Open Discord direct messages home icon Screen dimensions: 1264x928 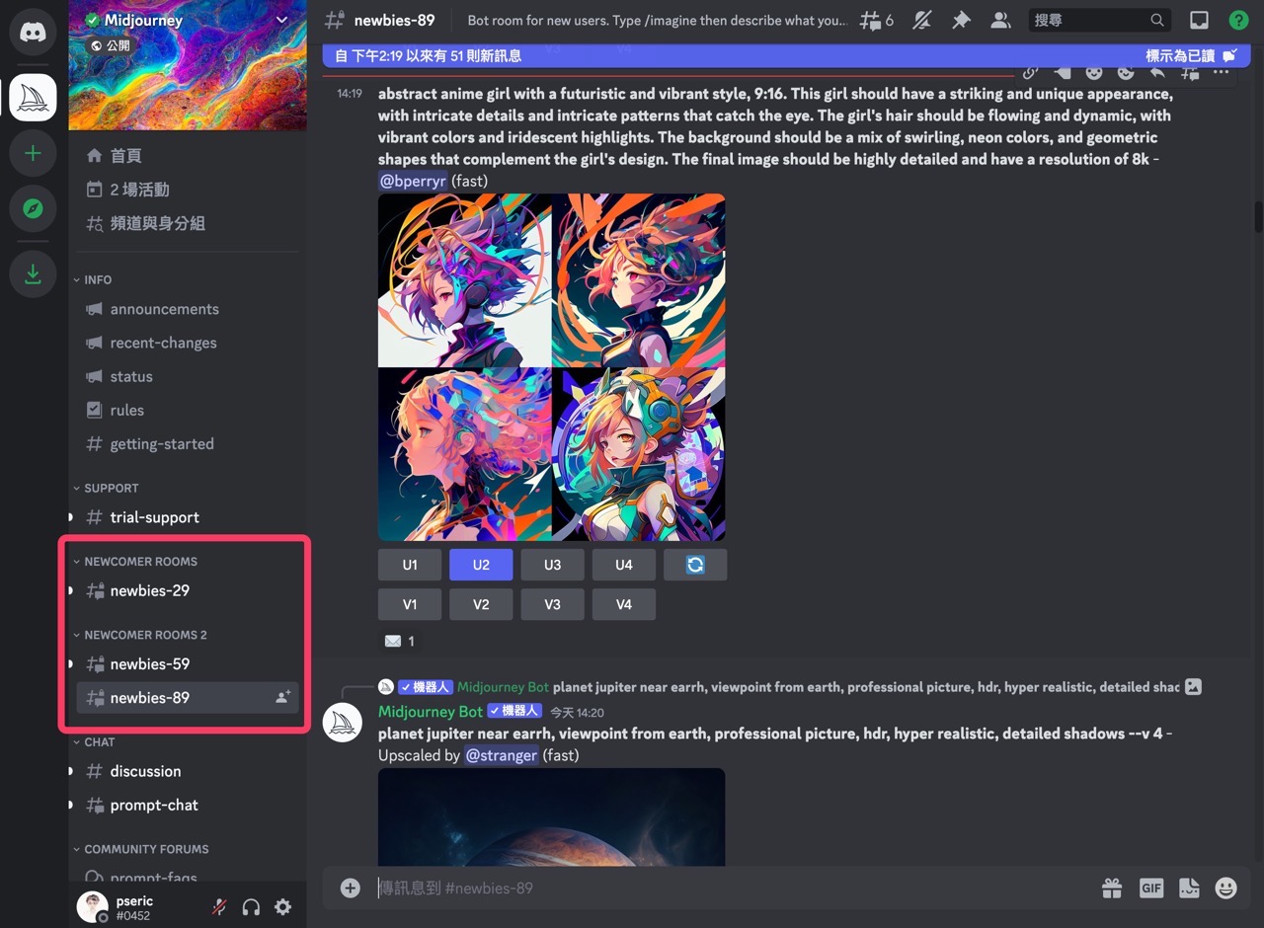(x=33, y=33)
